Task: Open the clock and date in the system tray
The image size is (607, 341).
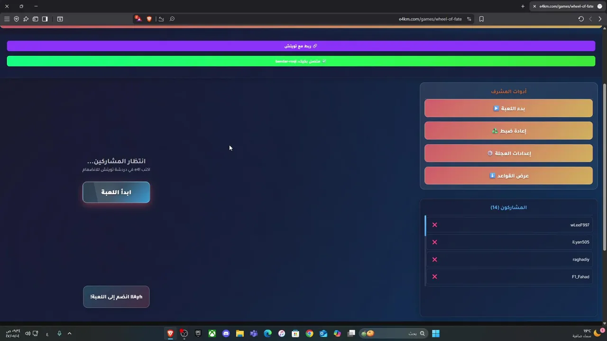Action: pyautogui.click(x=13, y=333)
